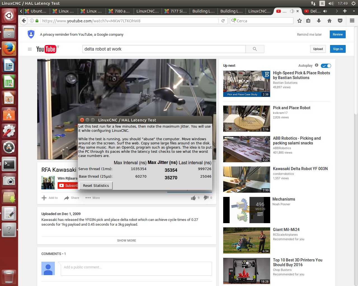358x286 pixels.
Task: Open search engine dropdown in Cerca box
Action: click(234, 21)
